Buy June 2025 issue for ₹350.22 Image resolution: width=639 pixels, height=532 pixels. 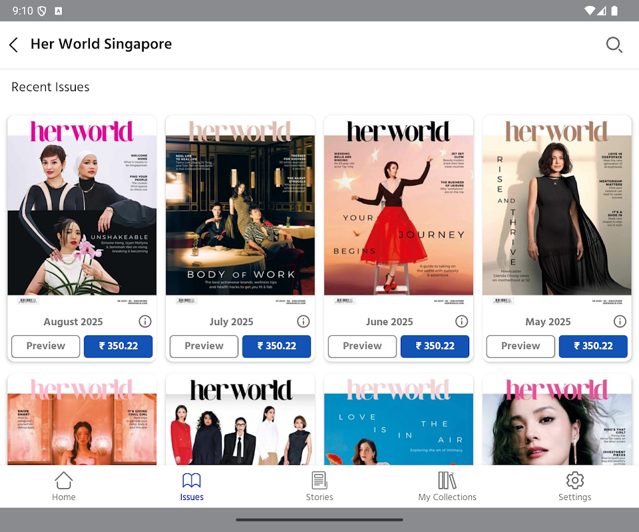[435, 346]
